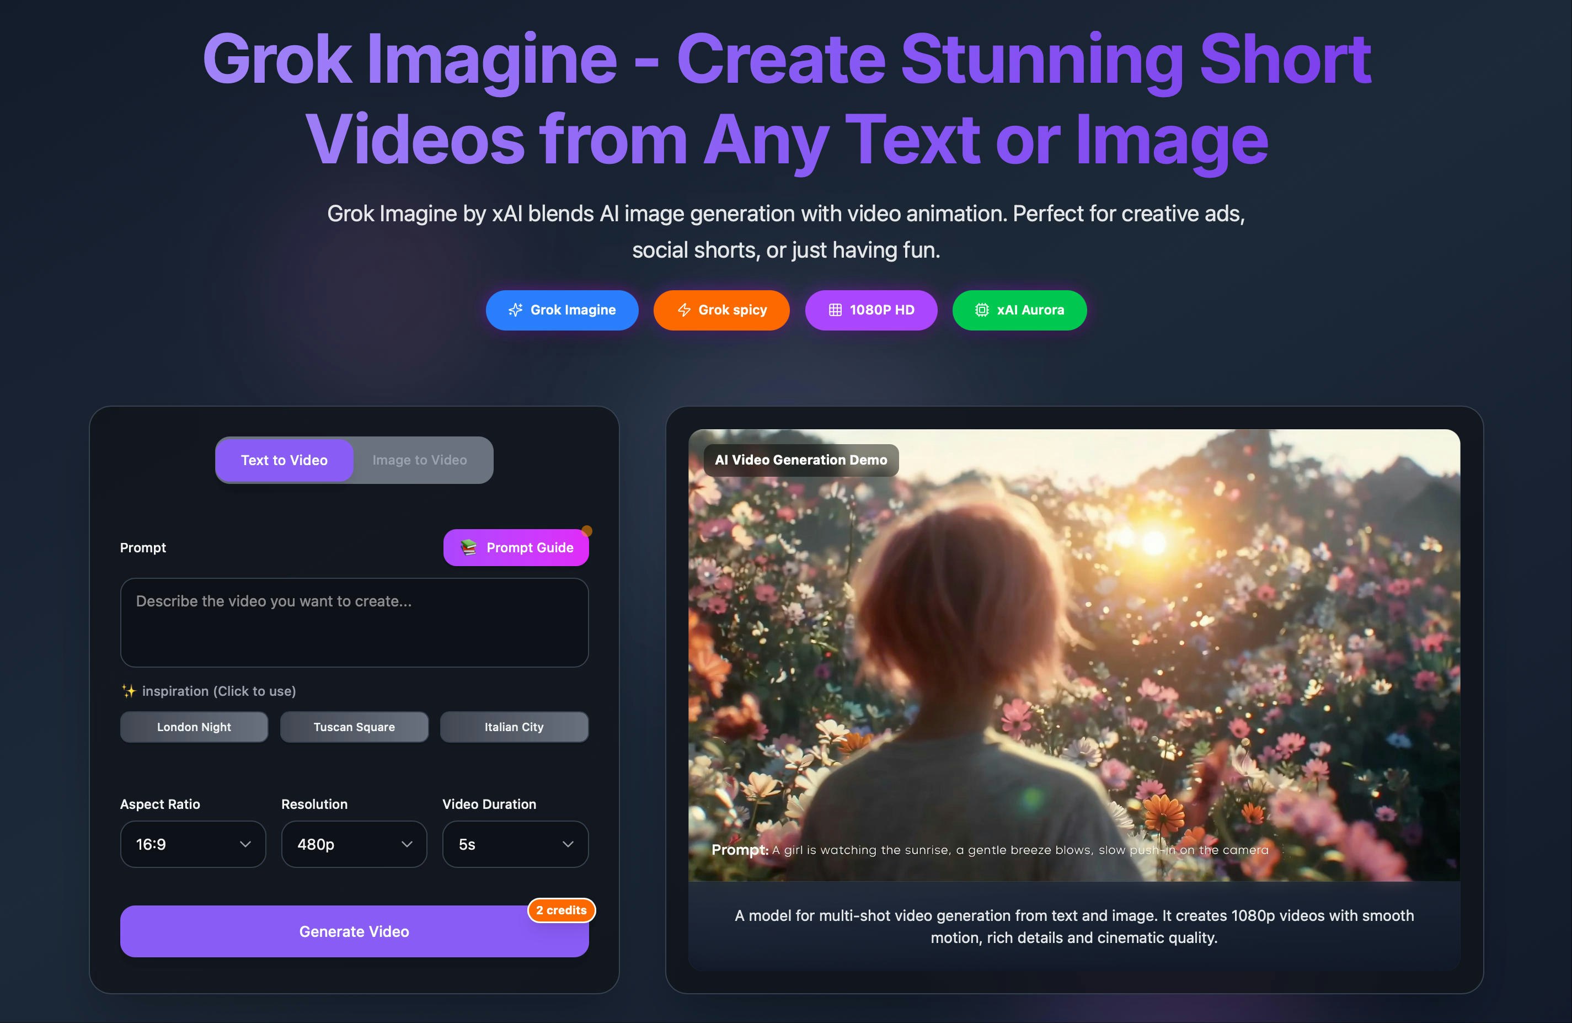Click the 'Video Duration' label

click(x=489, y=804)
